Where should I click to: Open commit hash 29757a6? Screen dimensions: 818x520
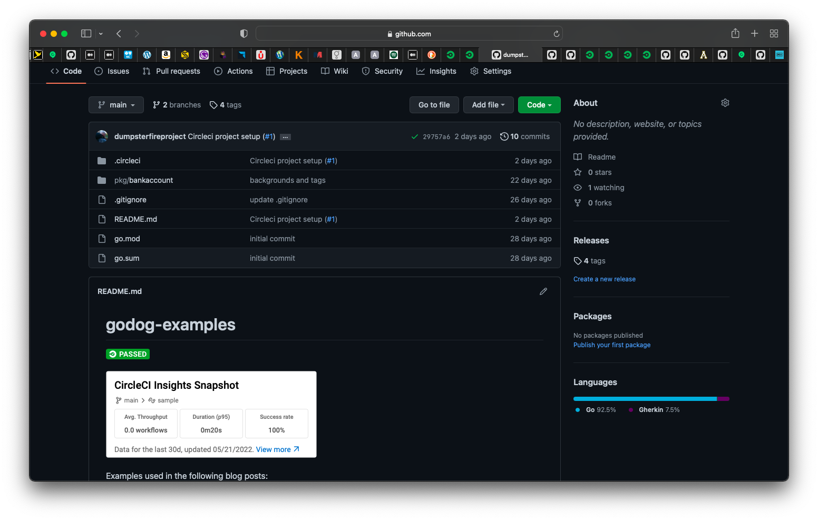pos(436,136)
